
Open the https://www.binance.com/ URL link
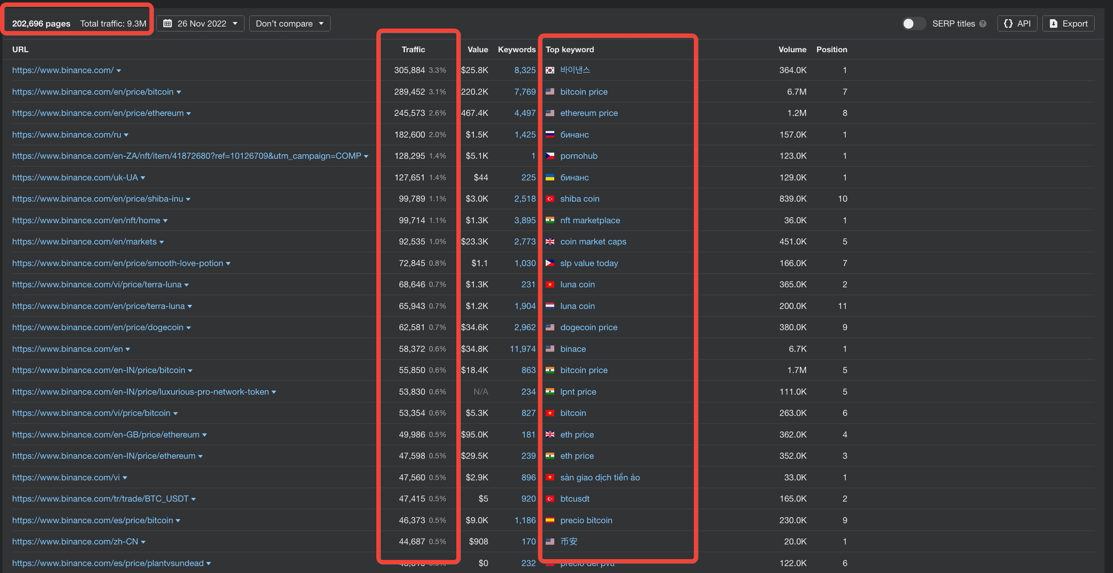point(62,70)
